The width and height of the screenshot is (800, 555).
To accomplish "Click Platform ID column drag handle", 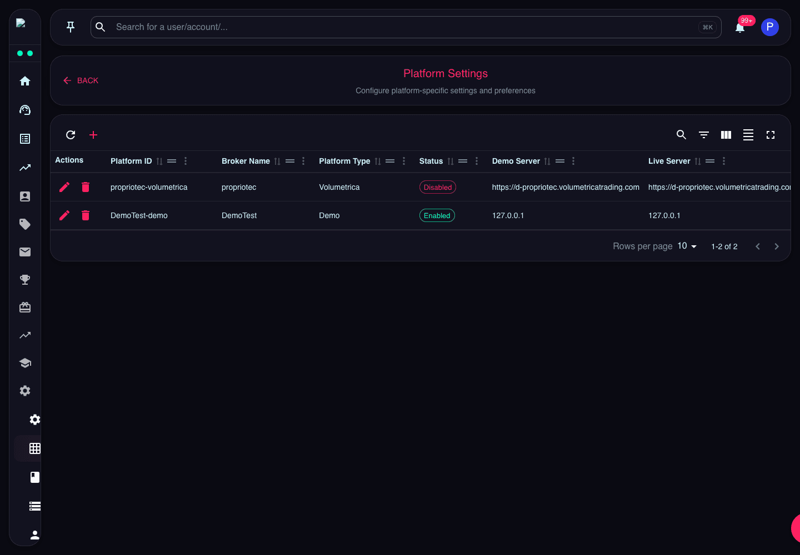I will click(x=172, y=161).
